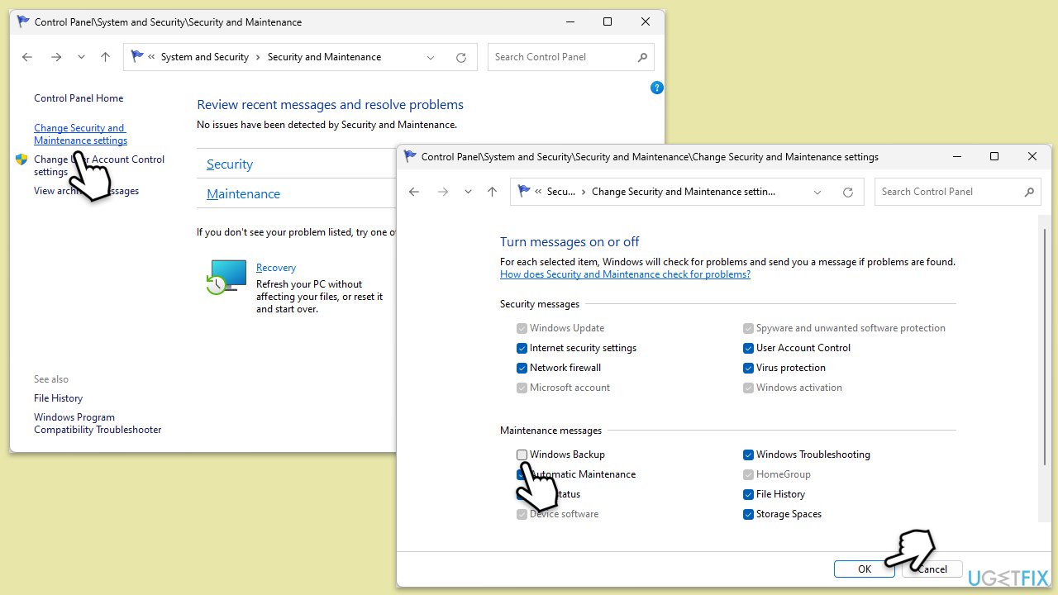Click UAC shield icon beside Account Control settings
Viewport: 1058px width, 595px height.
21,159
